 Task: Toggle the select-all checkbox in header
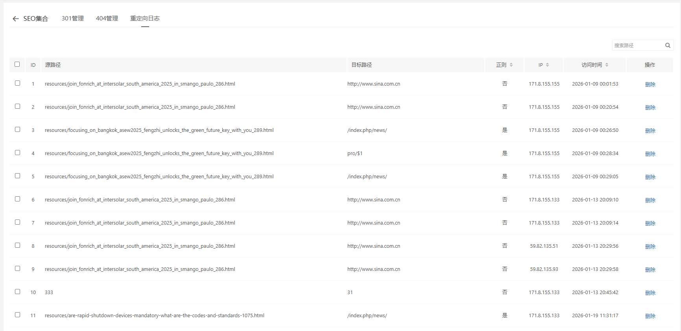(17, 64)
